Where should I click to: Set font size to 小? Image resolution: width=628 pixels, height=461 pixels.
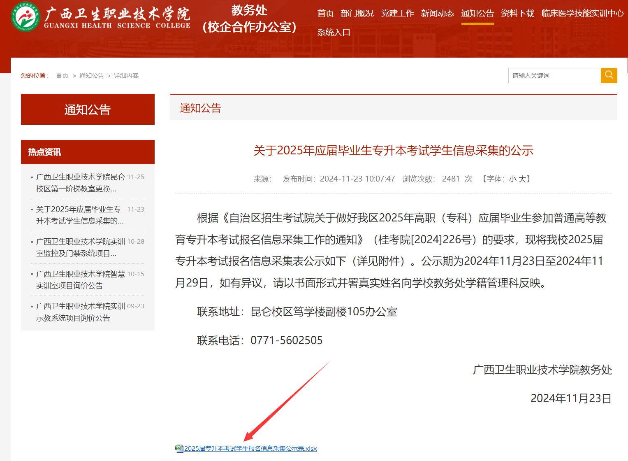pos(513,179)
